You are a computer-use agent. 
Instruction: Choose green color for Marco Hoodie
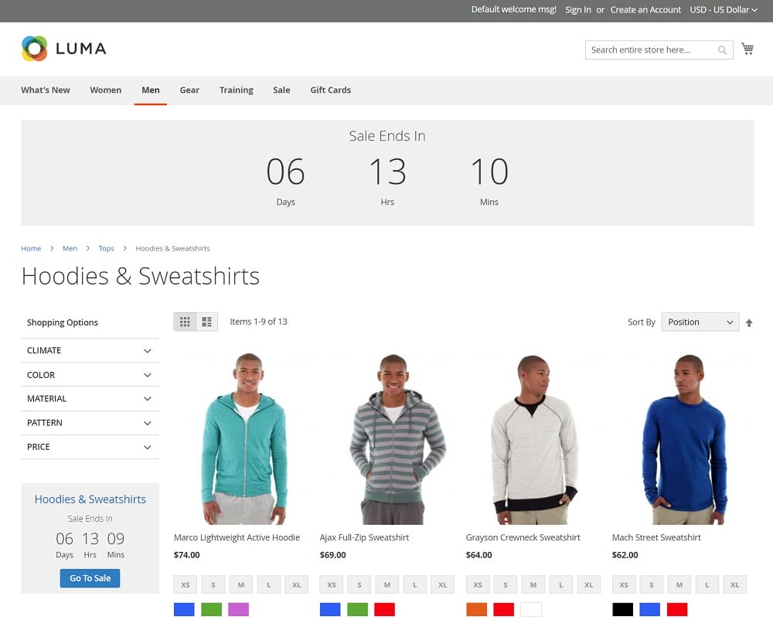tap(212, 610)
